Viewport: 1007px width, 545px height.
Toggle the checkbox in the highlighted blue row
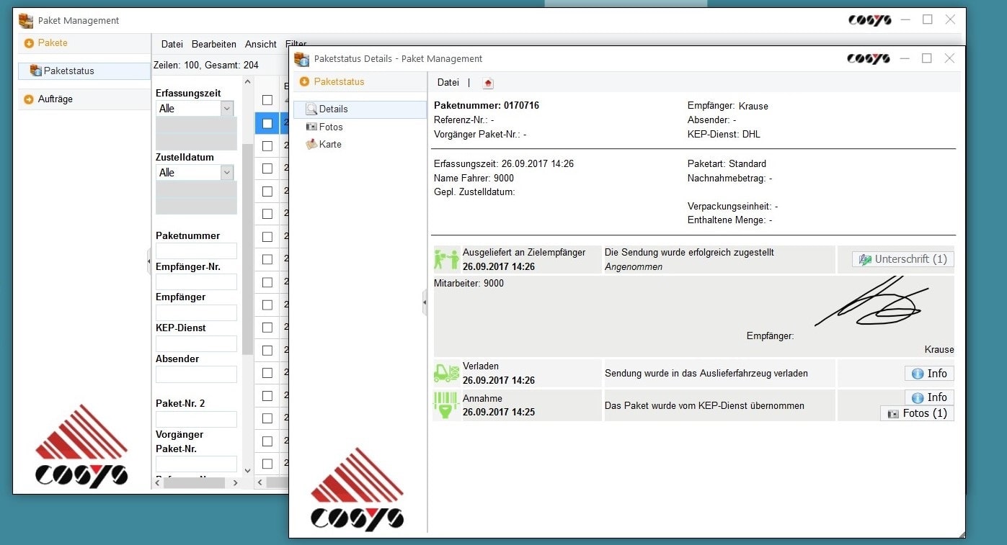267,123
